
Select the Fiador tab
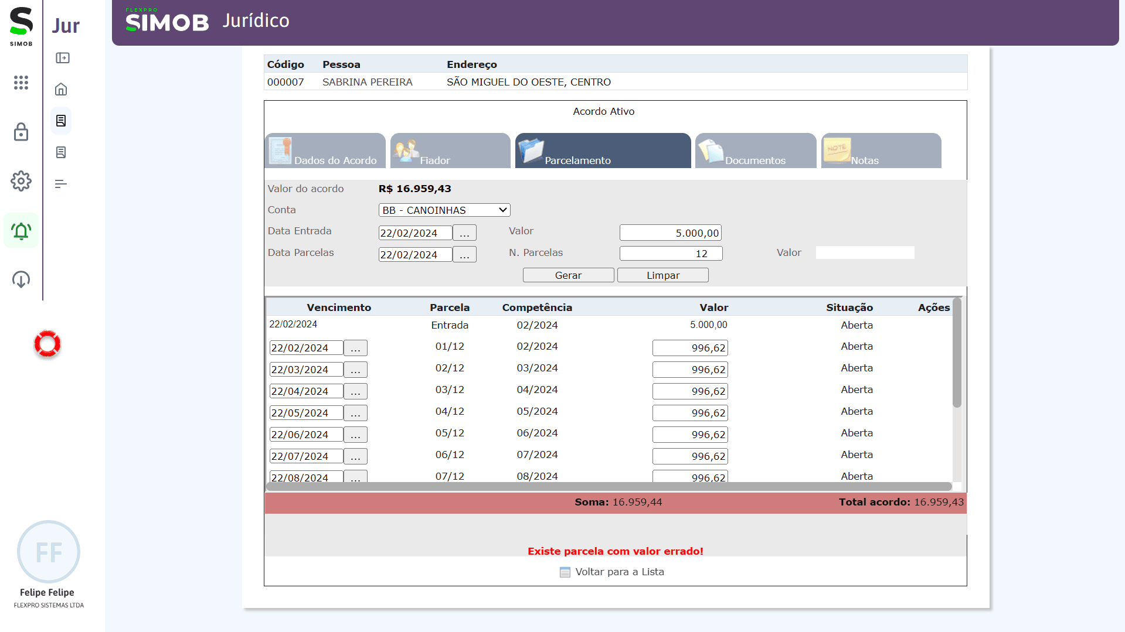pyautogui.click(x=450, y=151)
